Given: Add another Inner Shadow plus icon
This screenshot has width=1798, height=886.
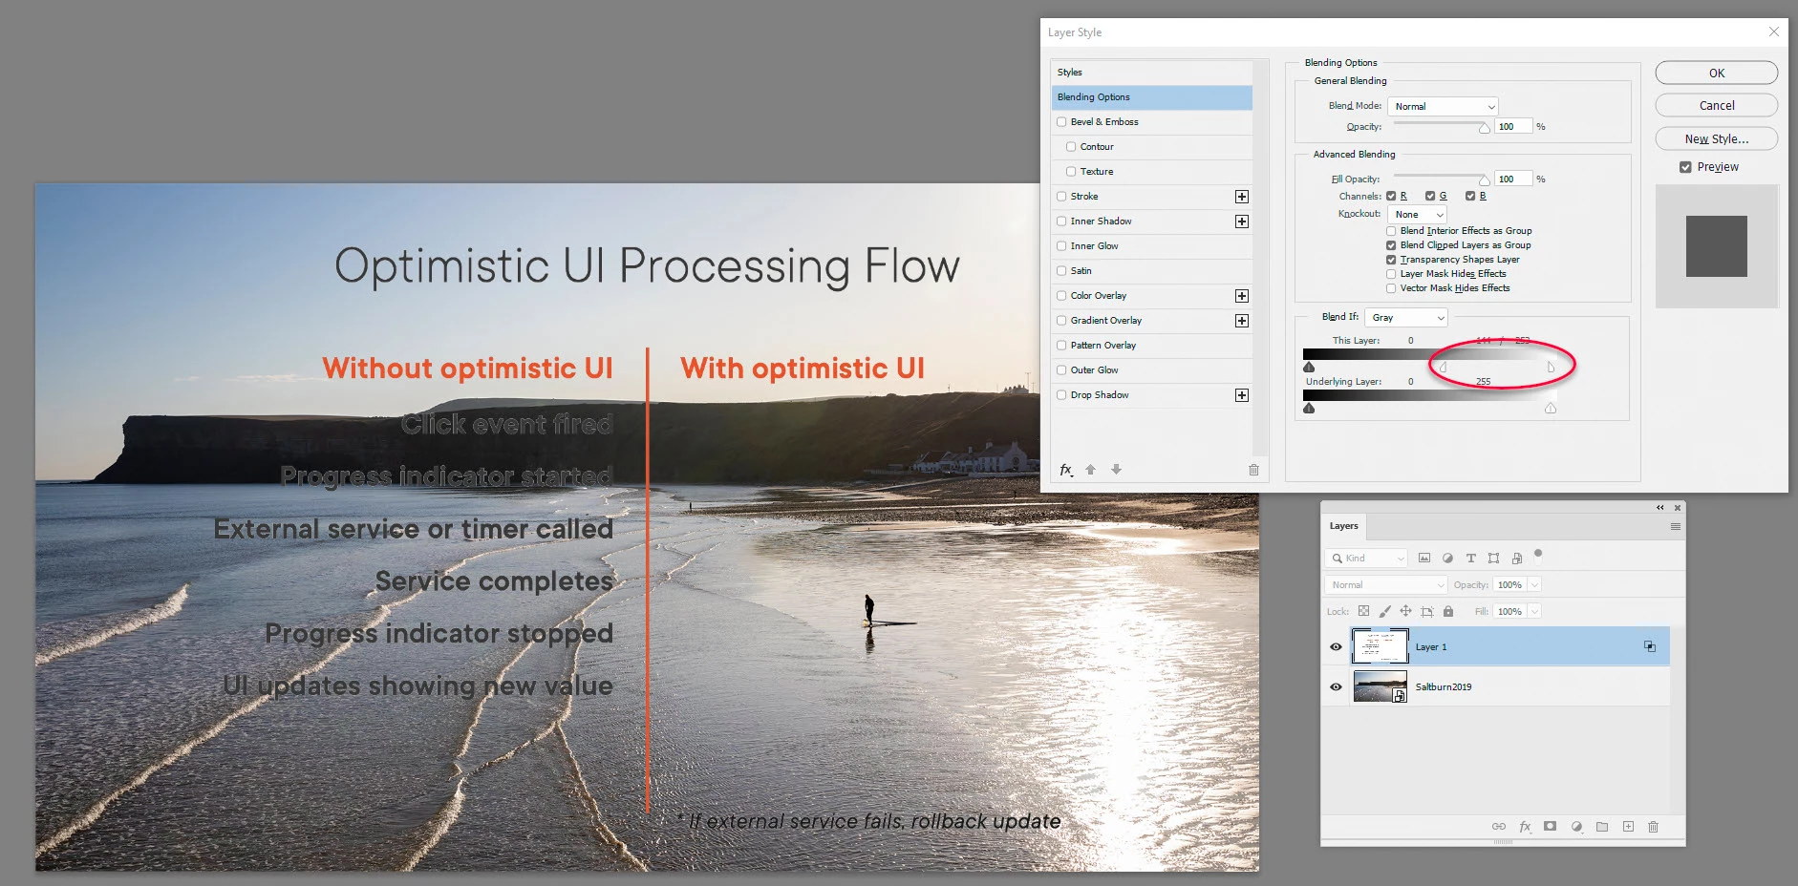Looking at the screenshot, I should pyautogui.click(x=1242, y=221).
